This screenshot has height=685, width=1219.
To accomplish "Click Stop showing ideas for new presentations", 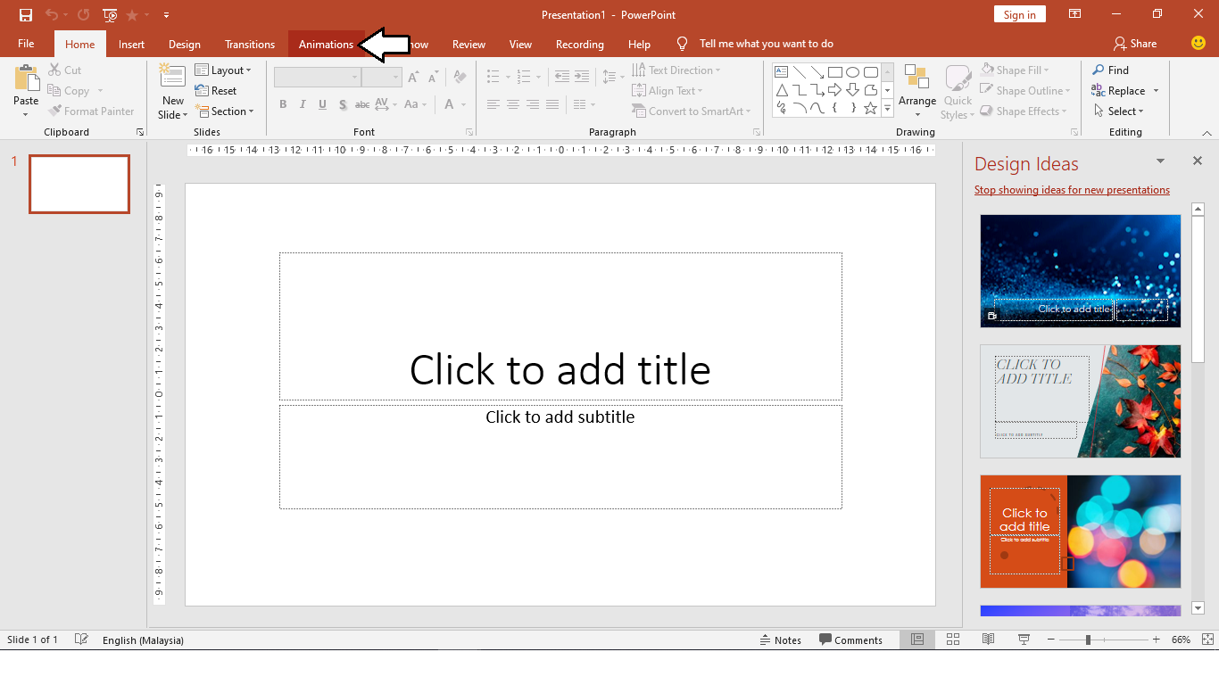I will [1072, 189].
